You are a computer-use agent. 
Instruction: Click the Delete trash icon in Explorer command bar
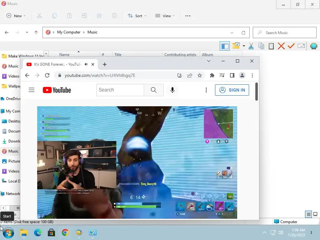pyautogui.click(x=114, y=16)
